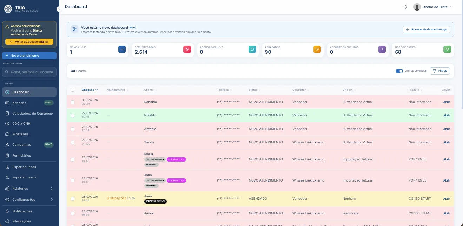This screenshot has width=463, height=226.
Task: Select the checkbox for Nivaldo's row
Action: pos(73,115)
